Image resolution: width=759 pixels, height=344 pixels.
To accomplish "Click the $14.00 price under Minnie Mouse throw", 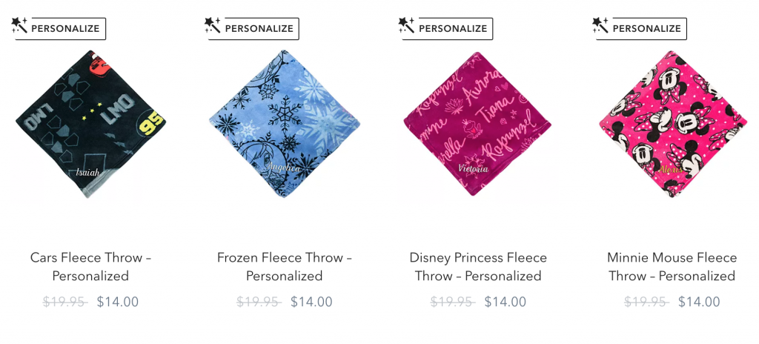I will (x=699, y=302).
